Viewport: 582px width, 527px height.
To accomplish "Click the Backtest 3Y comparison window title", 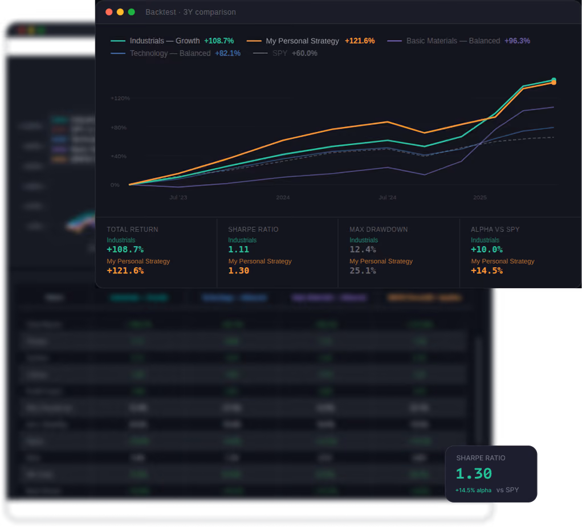I will [x=190, y=12].
